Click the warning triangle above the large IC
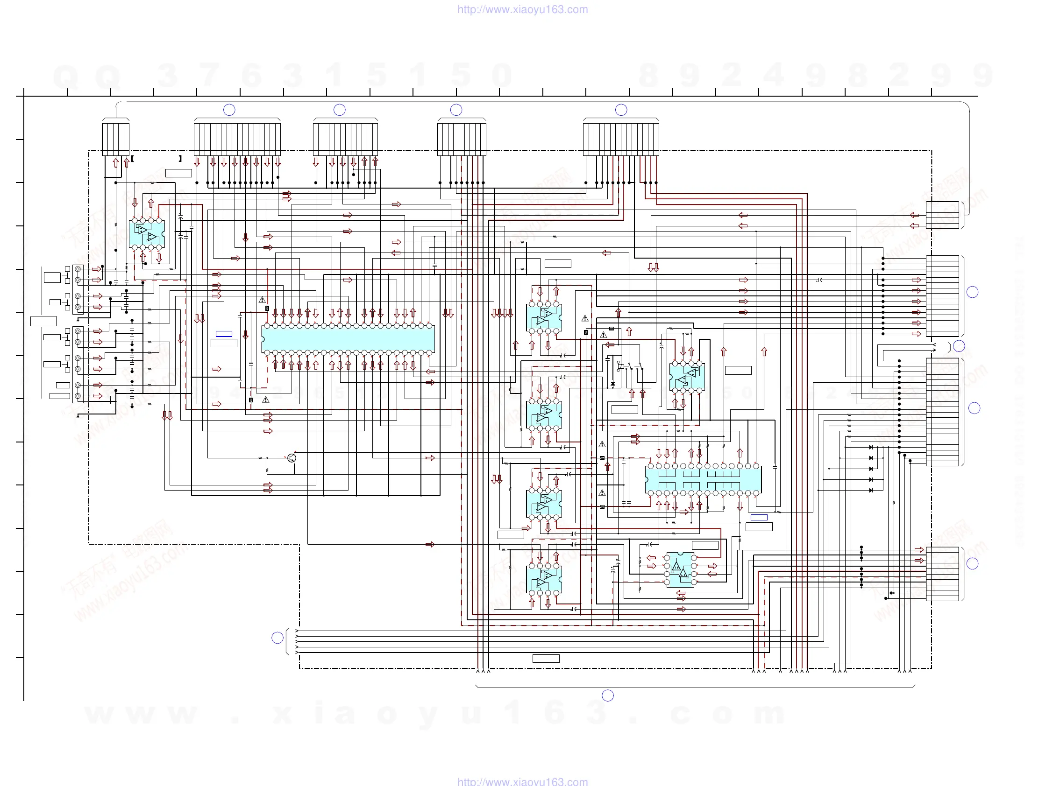The width and height of the screenshot is (1046, 786). (263, 300)
